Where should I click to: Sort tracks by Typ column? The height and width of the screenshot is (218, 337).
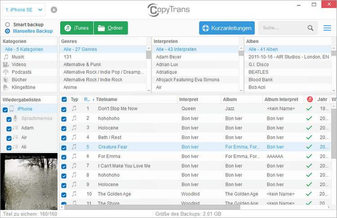(x=75, y=99)
